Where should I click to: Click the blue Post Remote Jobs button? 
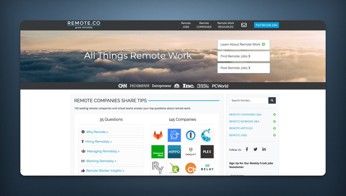click(x=266, y=25)
